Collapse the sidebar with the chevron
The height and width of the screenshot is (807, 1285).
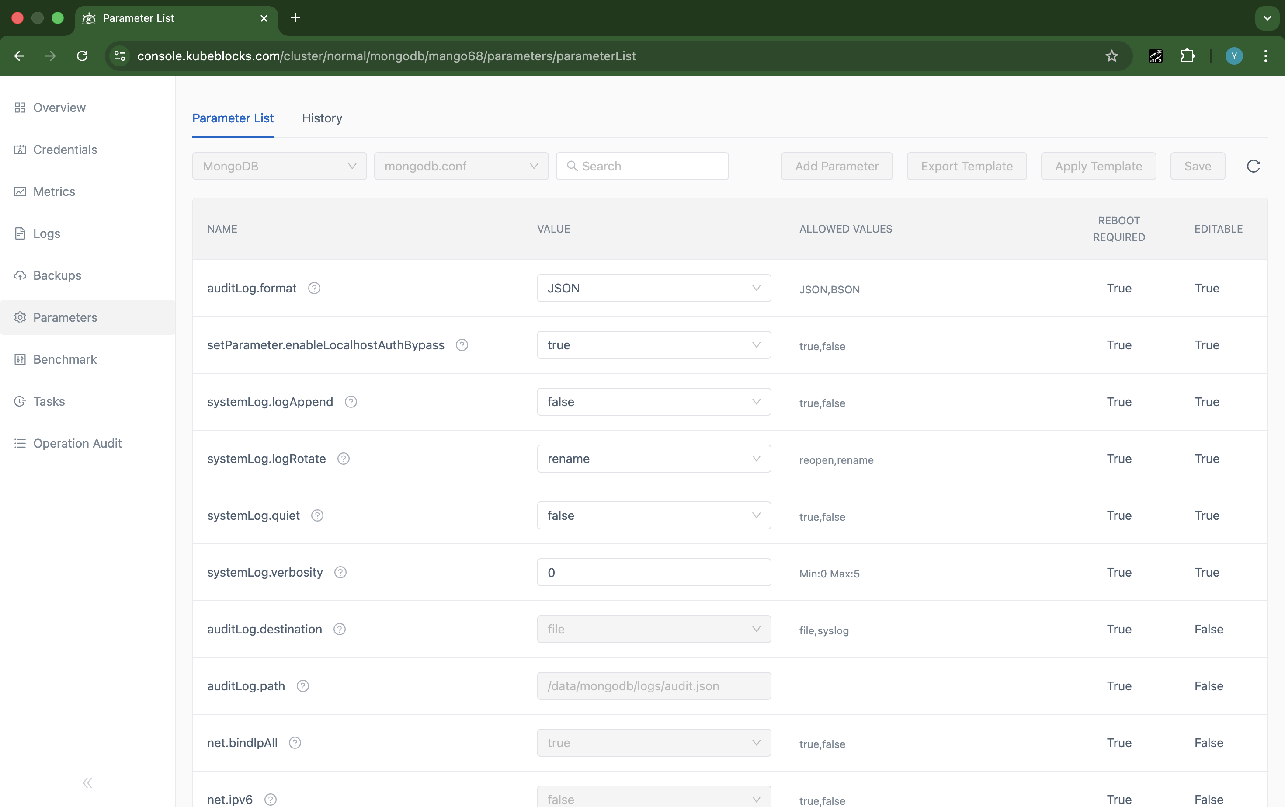(87, 783)
